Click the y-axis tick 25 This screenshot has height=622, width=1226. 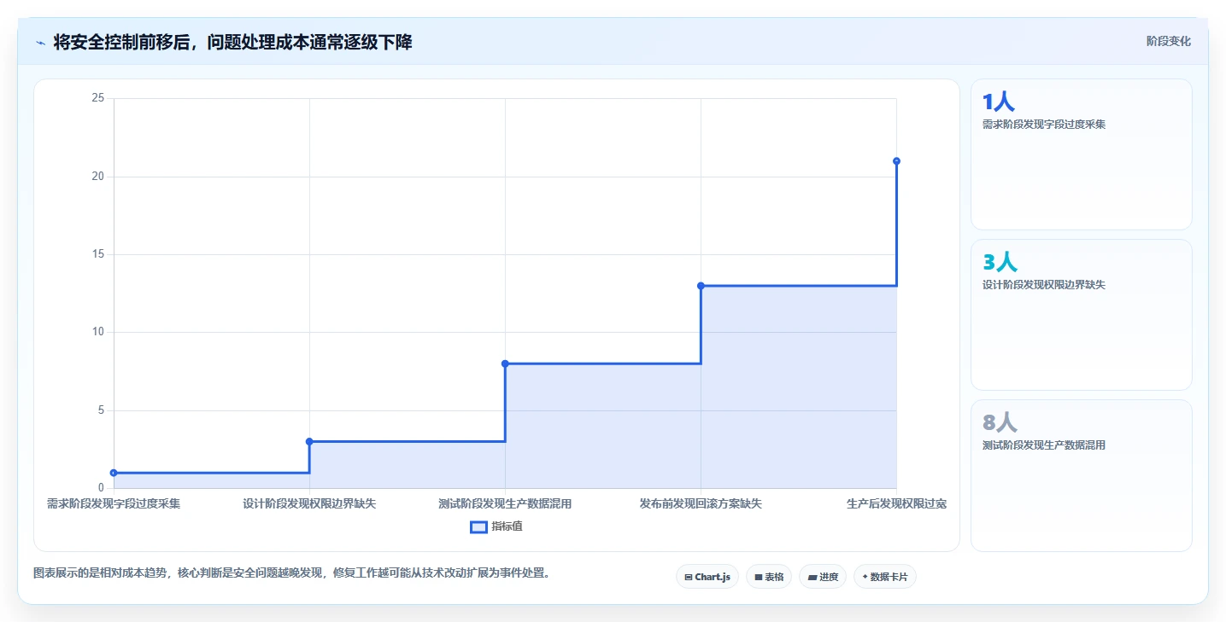click(97, 98)
